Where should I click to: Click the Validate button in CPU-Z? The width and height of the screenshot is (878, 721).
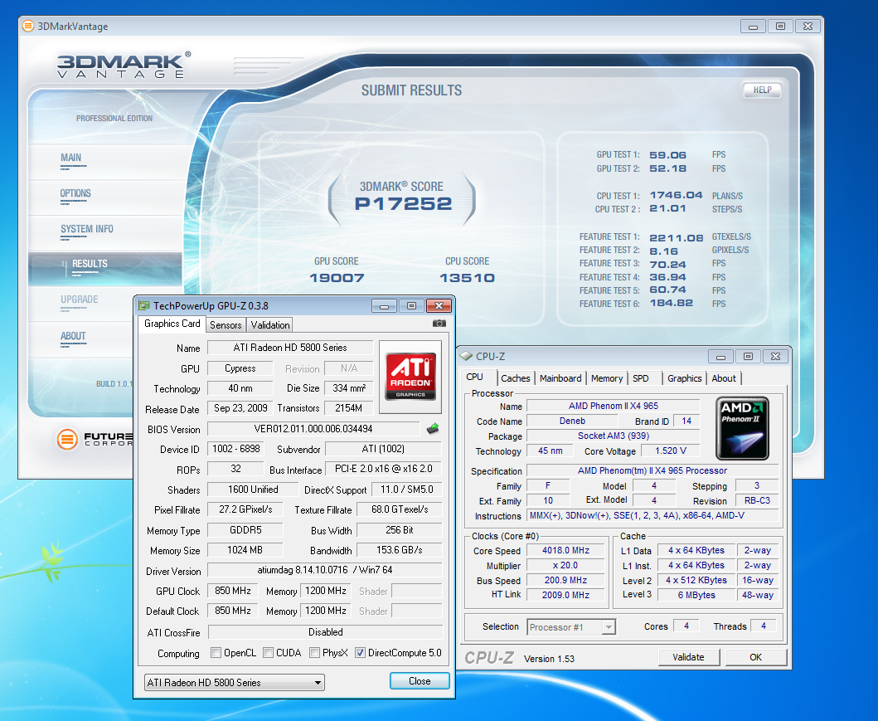click(688, 657)
